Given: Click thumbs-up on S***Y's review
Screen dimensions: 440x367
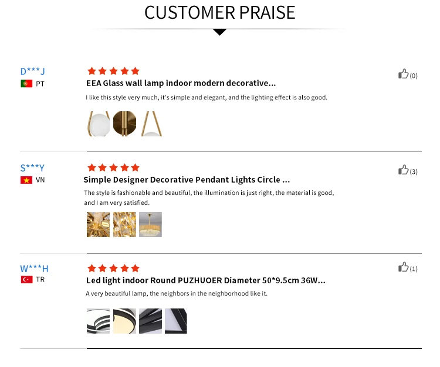Looking at the screenshot, I should [403, 170].
